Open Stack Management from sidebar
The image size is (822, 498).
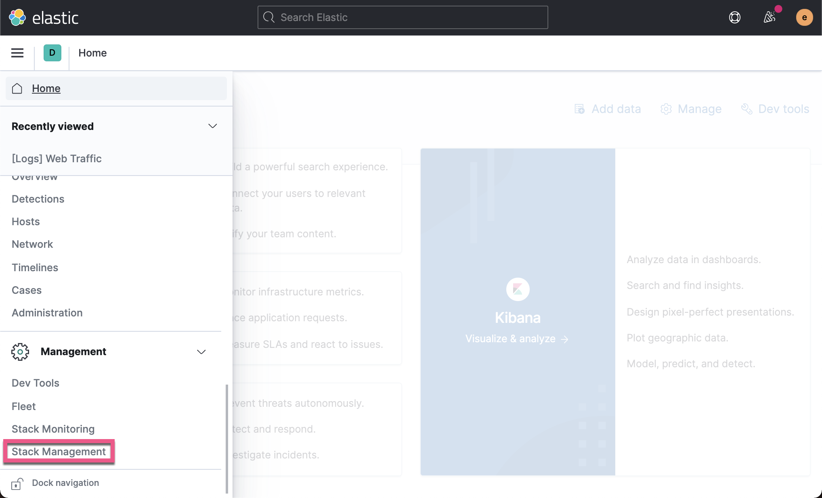pos(59,452)
